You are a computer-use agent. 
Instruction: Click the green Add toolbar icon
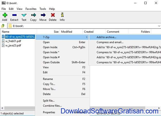(5, 15)
